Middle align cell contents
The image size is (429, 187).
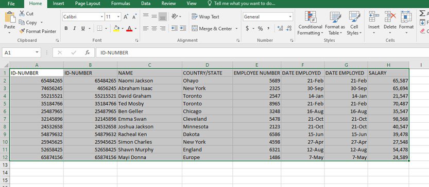[155, 16]
